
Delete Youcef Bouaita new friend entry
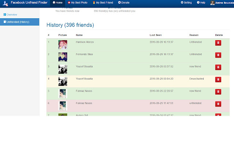tap(218, 67)
